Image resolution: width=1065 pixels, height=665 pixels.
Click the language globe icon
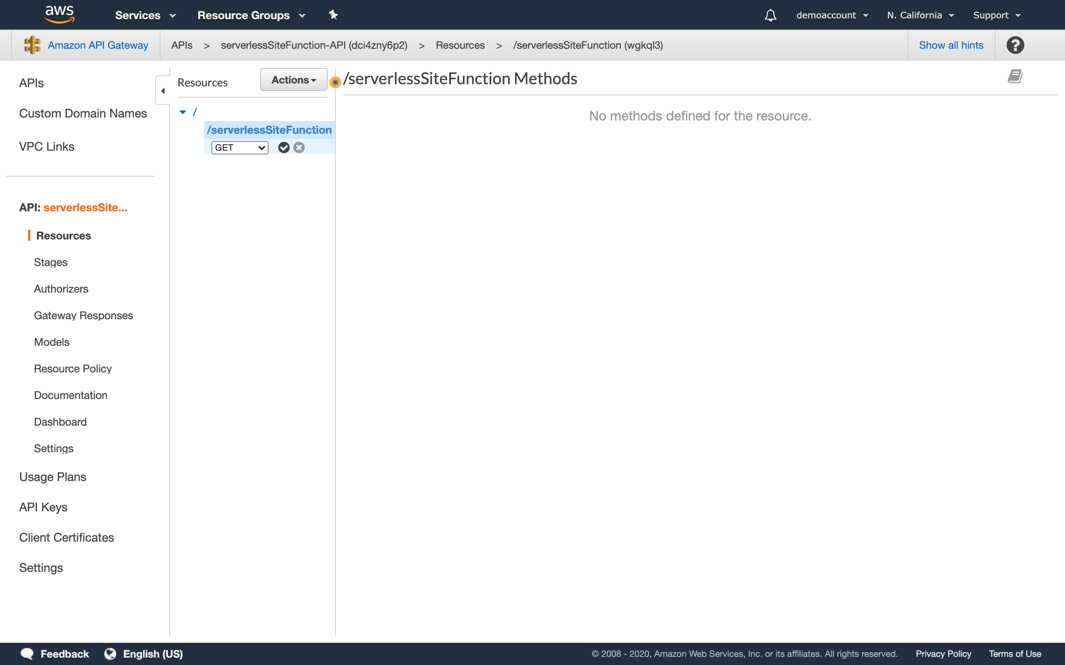[110, 654]
